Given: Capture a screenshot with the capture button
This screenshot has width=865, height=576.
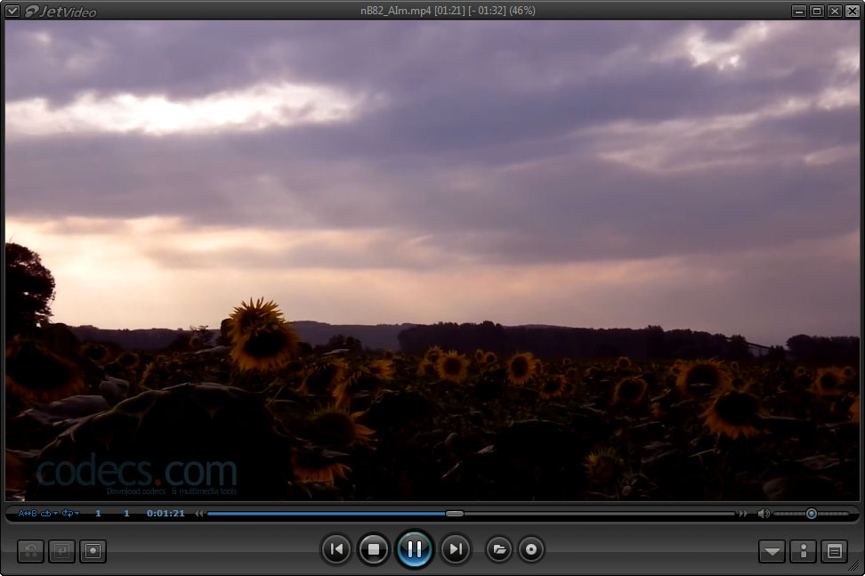Looking at the screenshot, I should point(93,550).
